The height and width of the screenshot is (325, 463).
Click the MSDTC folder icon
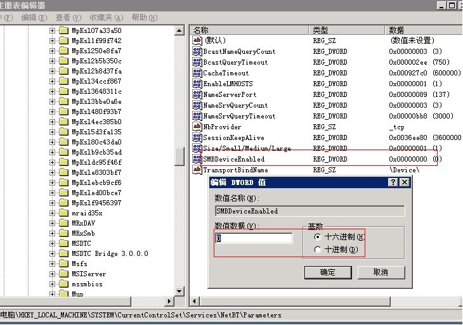tap(63, 243)
